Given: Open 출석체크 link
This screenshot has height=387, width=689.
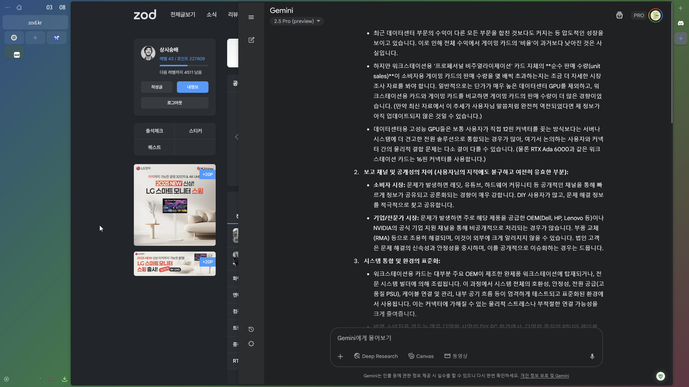Looking at the screenshot, I should point(154,131).
